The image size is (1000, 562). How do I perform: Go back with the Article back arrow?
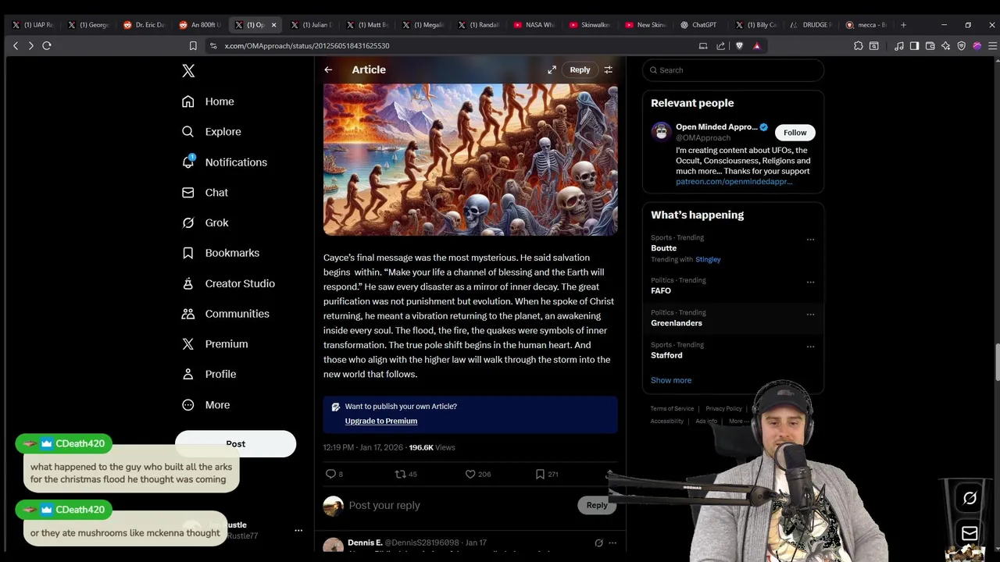[328, 69]
